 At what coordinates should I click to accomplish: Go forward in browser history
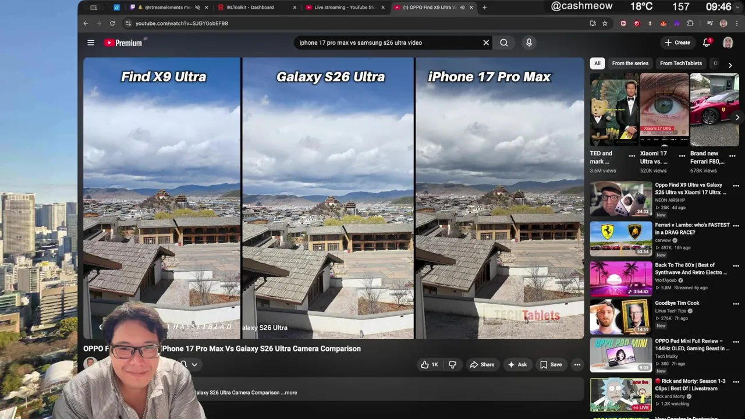98,23
